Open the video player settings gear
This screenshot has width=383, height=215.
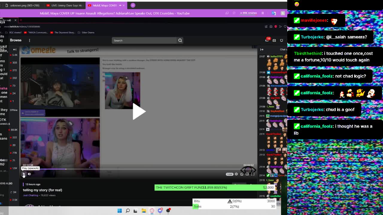pos(236,174)
